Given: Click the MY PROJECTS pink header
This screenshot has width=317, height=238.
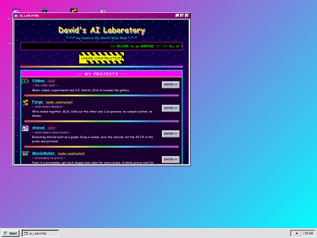Looking at the screenshot, I should point(102,74).
